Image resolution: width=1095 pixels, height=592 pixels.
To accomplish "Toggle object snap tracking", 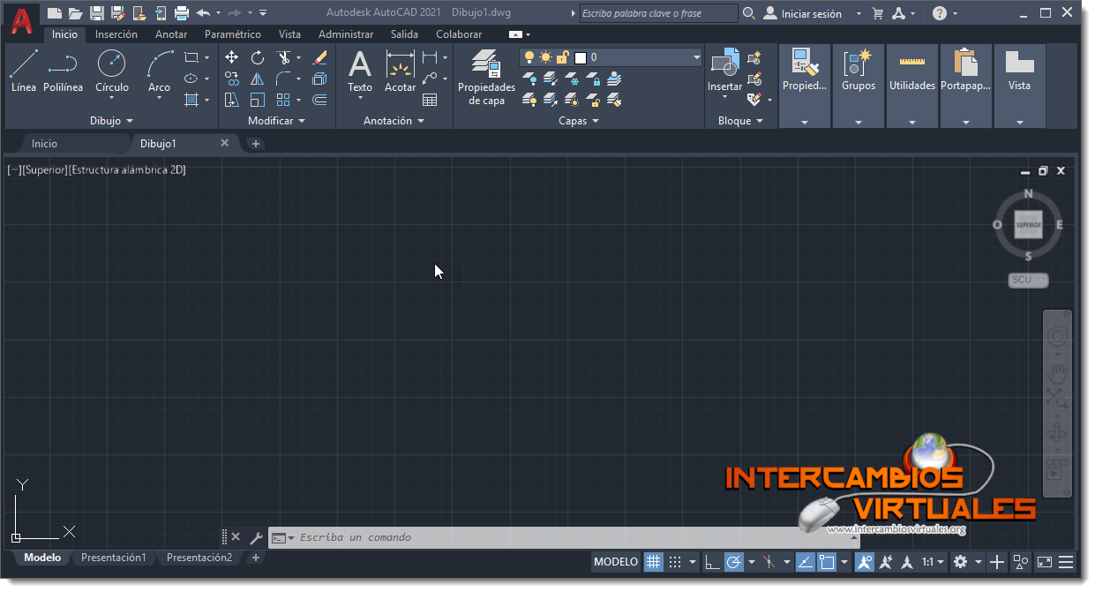I will [805, 562].
